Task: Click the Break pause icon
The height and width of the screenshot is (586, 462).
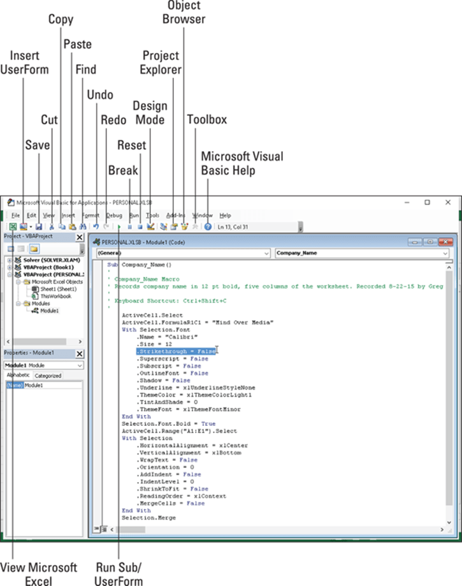Action: click(x=129, y=226)
